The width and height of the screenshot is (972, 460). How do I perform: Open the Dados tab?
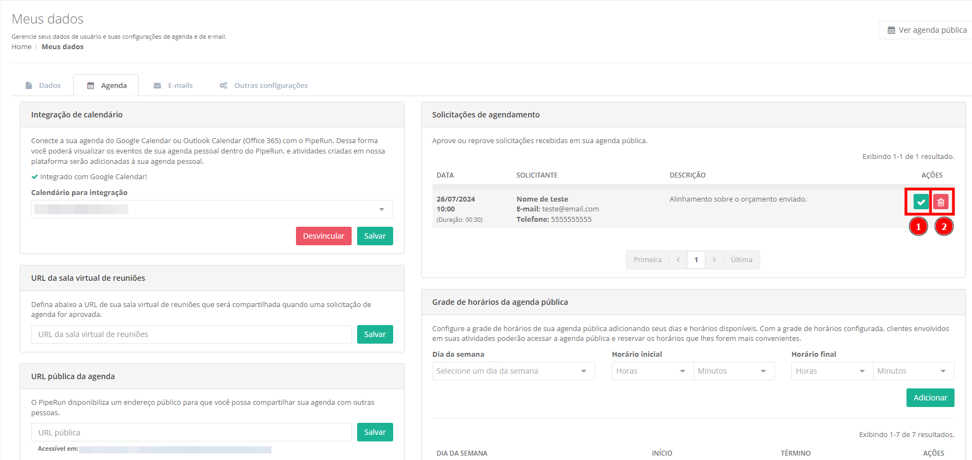point(43,86)
